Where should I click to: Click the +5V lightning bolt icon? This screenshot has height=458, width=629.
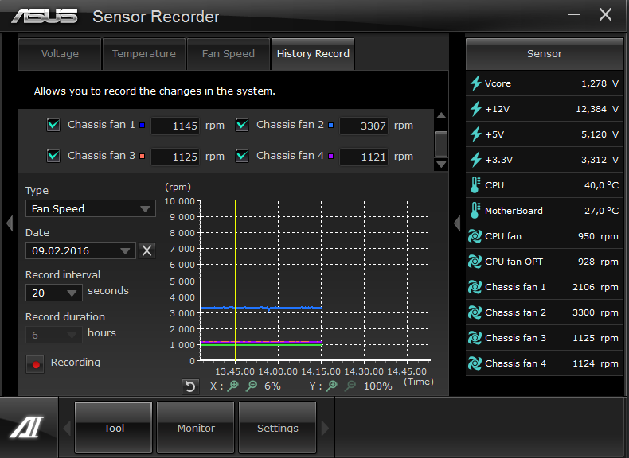[x=476, y=134]
